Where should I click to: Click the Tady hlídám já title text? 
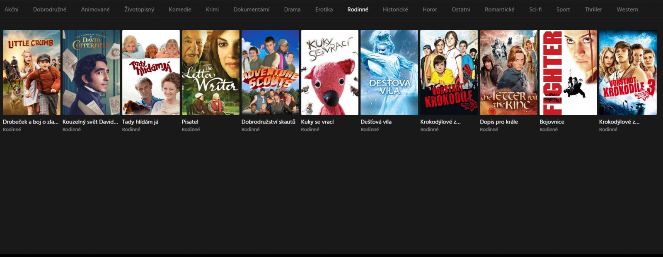140,122
